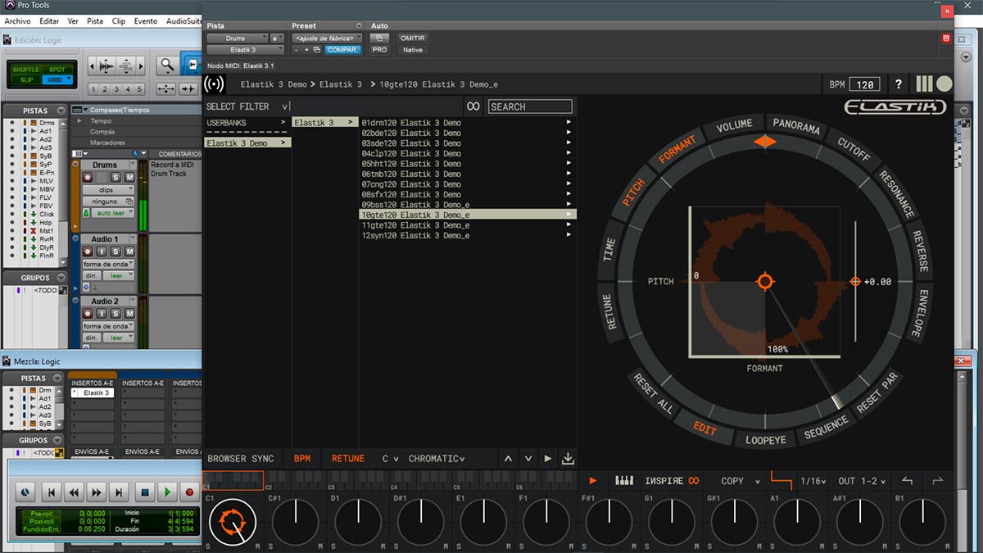Select LOOPEYE on the Elastik wheel
This screenshot has height=553, width=983.
[x=764, y=439]
